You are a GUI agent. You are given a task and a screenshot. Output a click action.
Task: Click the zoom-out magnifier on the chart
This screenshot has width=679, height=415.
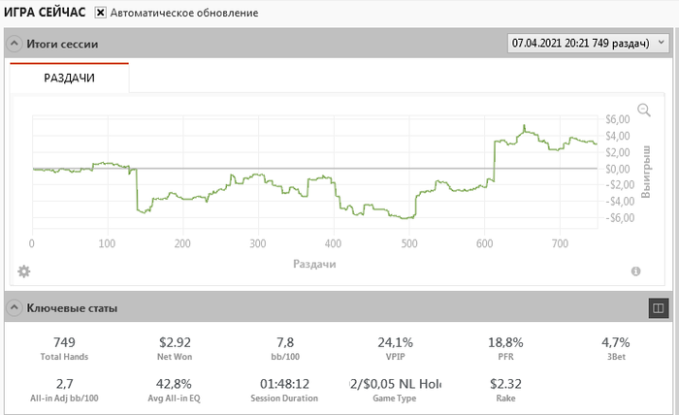coord(644,111)
